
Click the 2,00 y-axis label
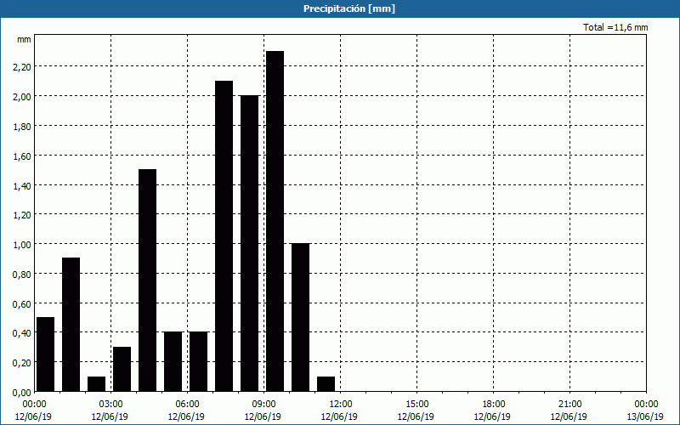(22, 96)
